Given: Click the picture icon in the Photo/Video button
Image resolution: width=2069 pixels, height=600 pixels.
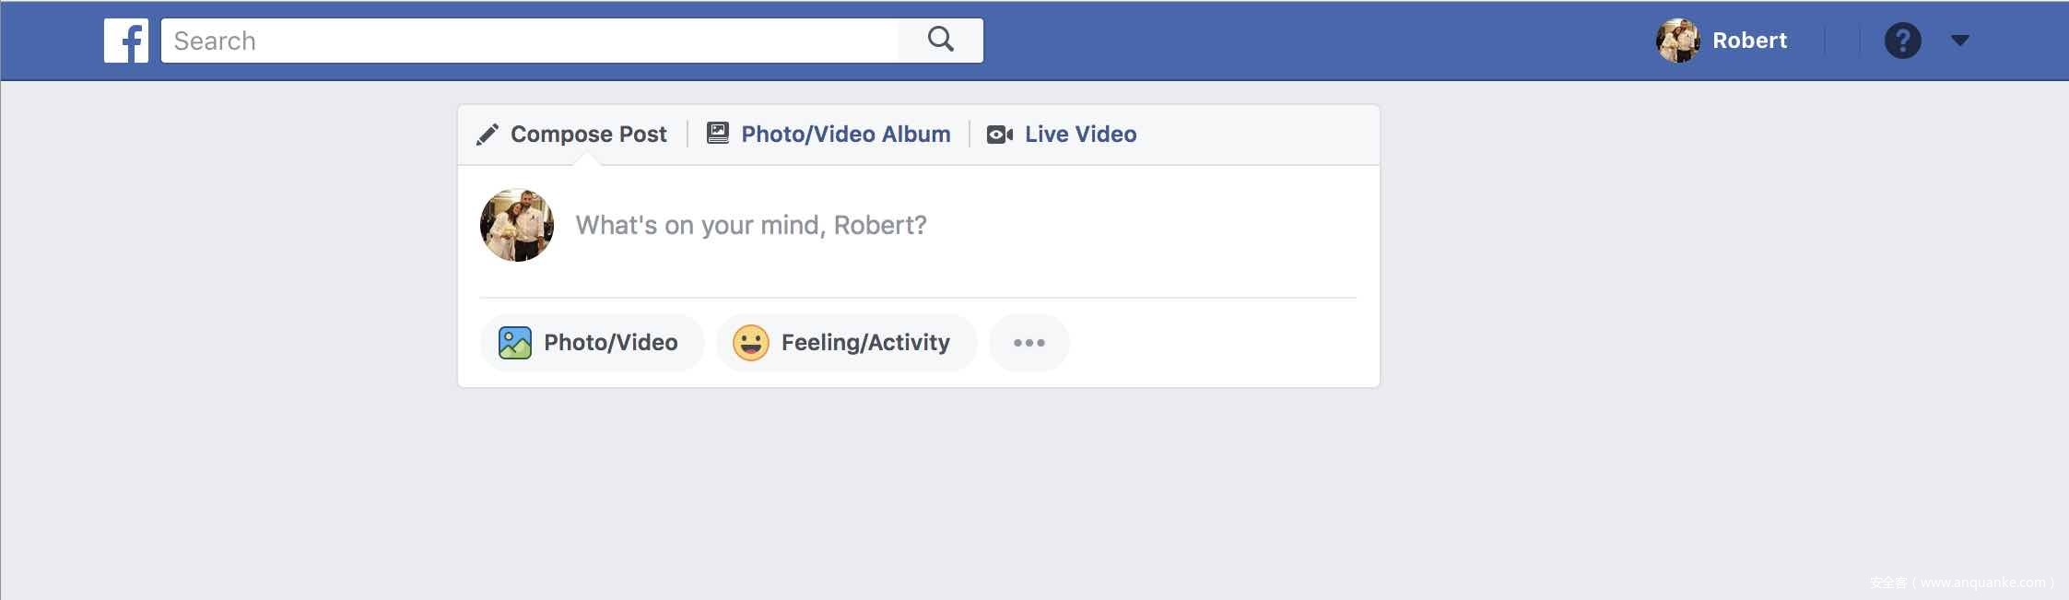Looking at the screenshot, I should pyautogui.click(x=515, y=343).
